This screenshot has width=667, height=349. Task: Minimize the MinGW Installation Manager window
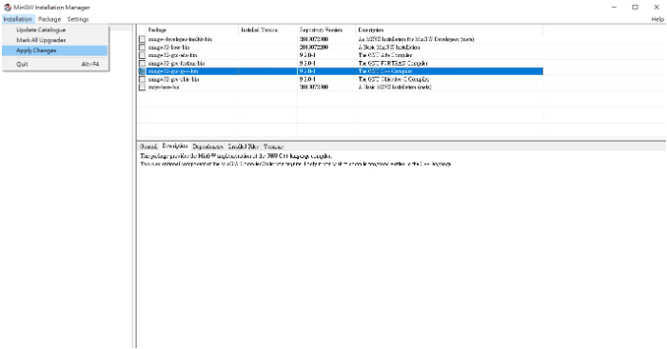(614, 8)
